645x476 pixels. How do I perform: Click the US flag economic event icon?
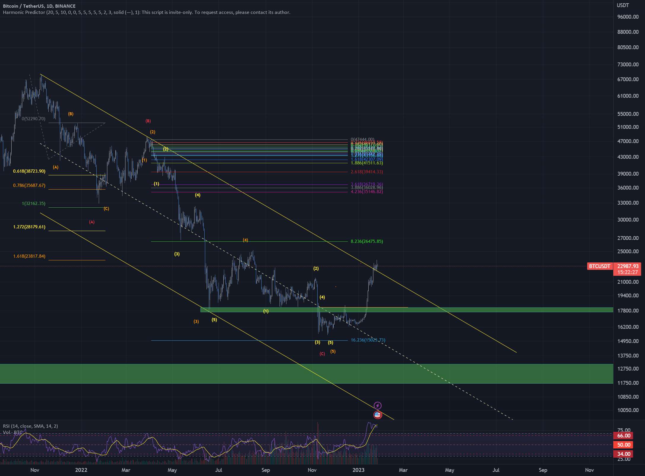378,415
